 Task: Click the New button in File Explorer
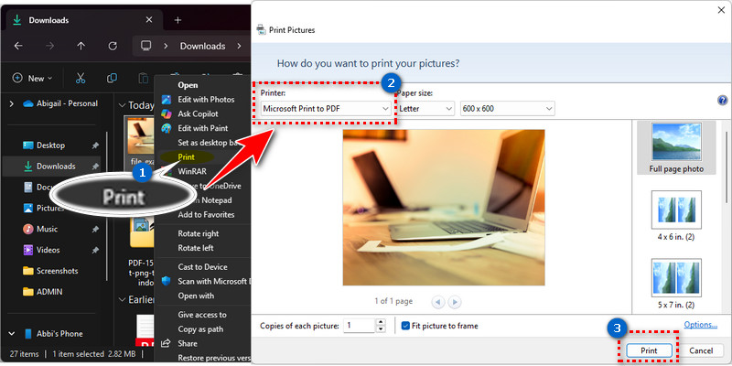pyautogui.click(x=32, y=78)
